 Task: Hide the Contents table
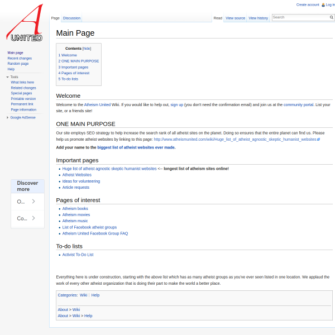87,49
